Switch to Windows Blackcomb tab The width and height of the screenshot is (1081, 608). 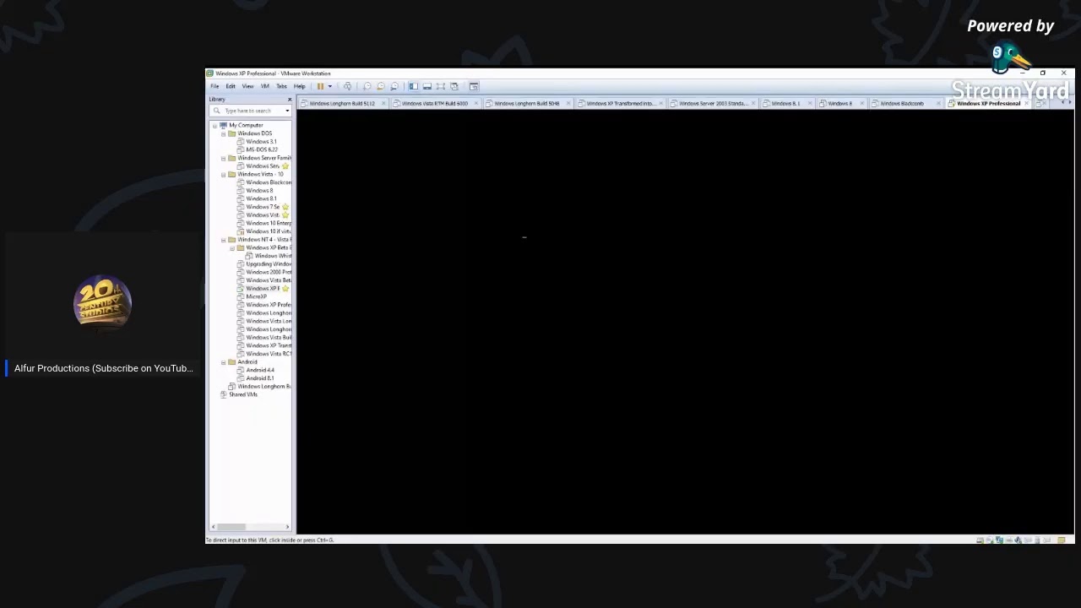click(902, 103)
